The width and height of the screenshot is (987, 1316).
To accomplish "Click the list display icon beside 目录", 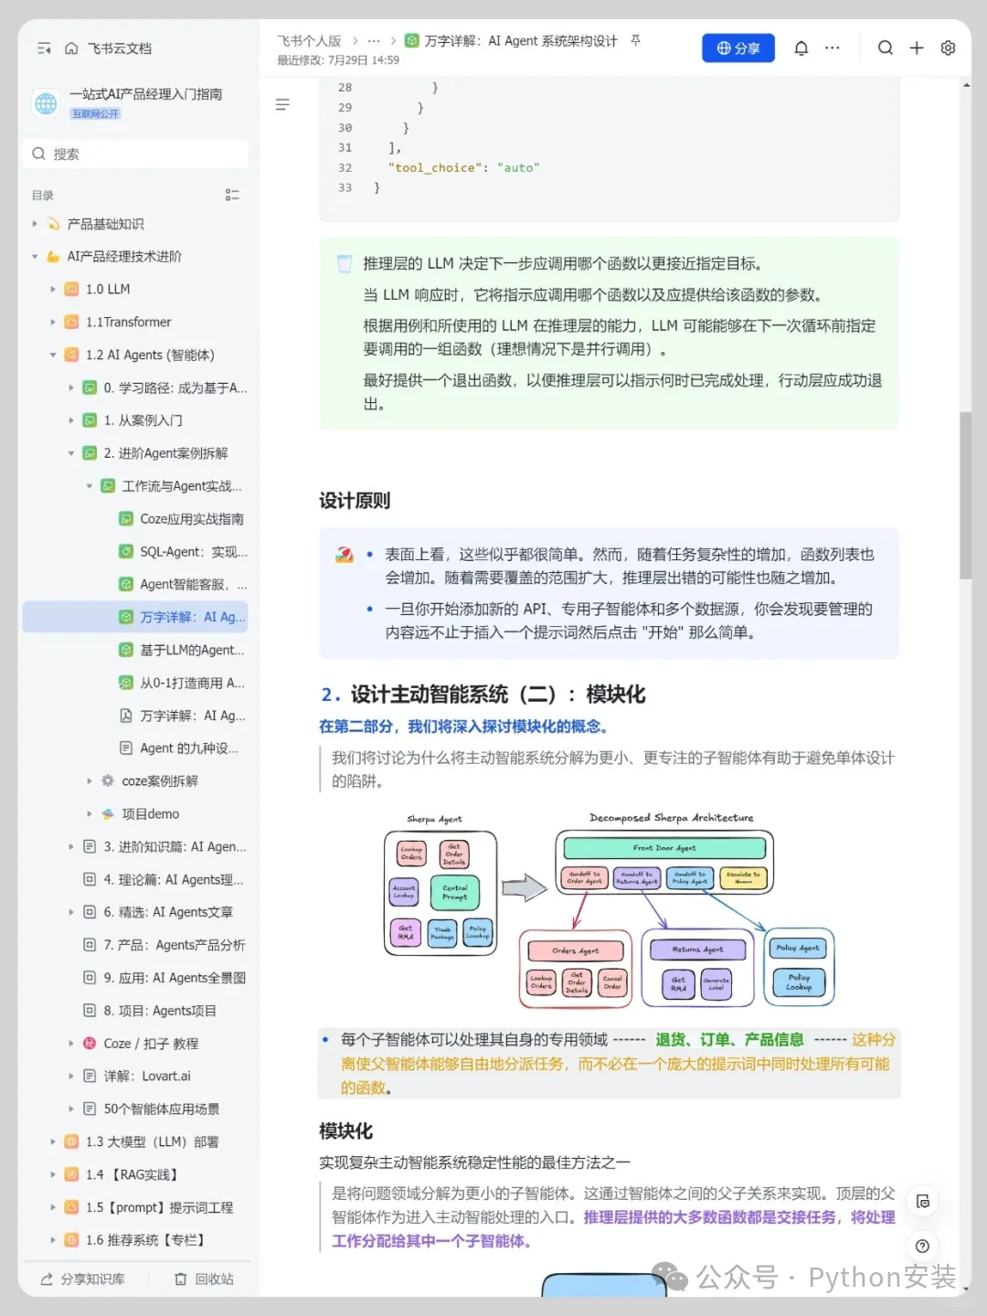I will click(232, 194).
